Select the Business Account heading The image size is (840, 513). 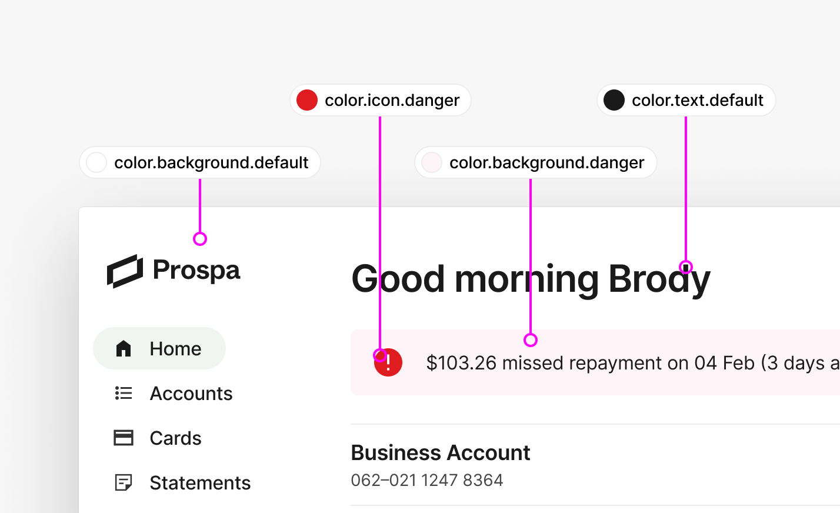[441, 452]
